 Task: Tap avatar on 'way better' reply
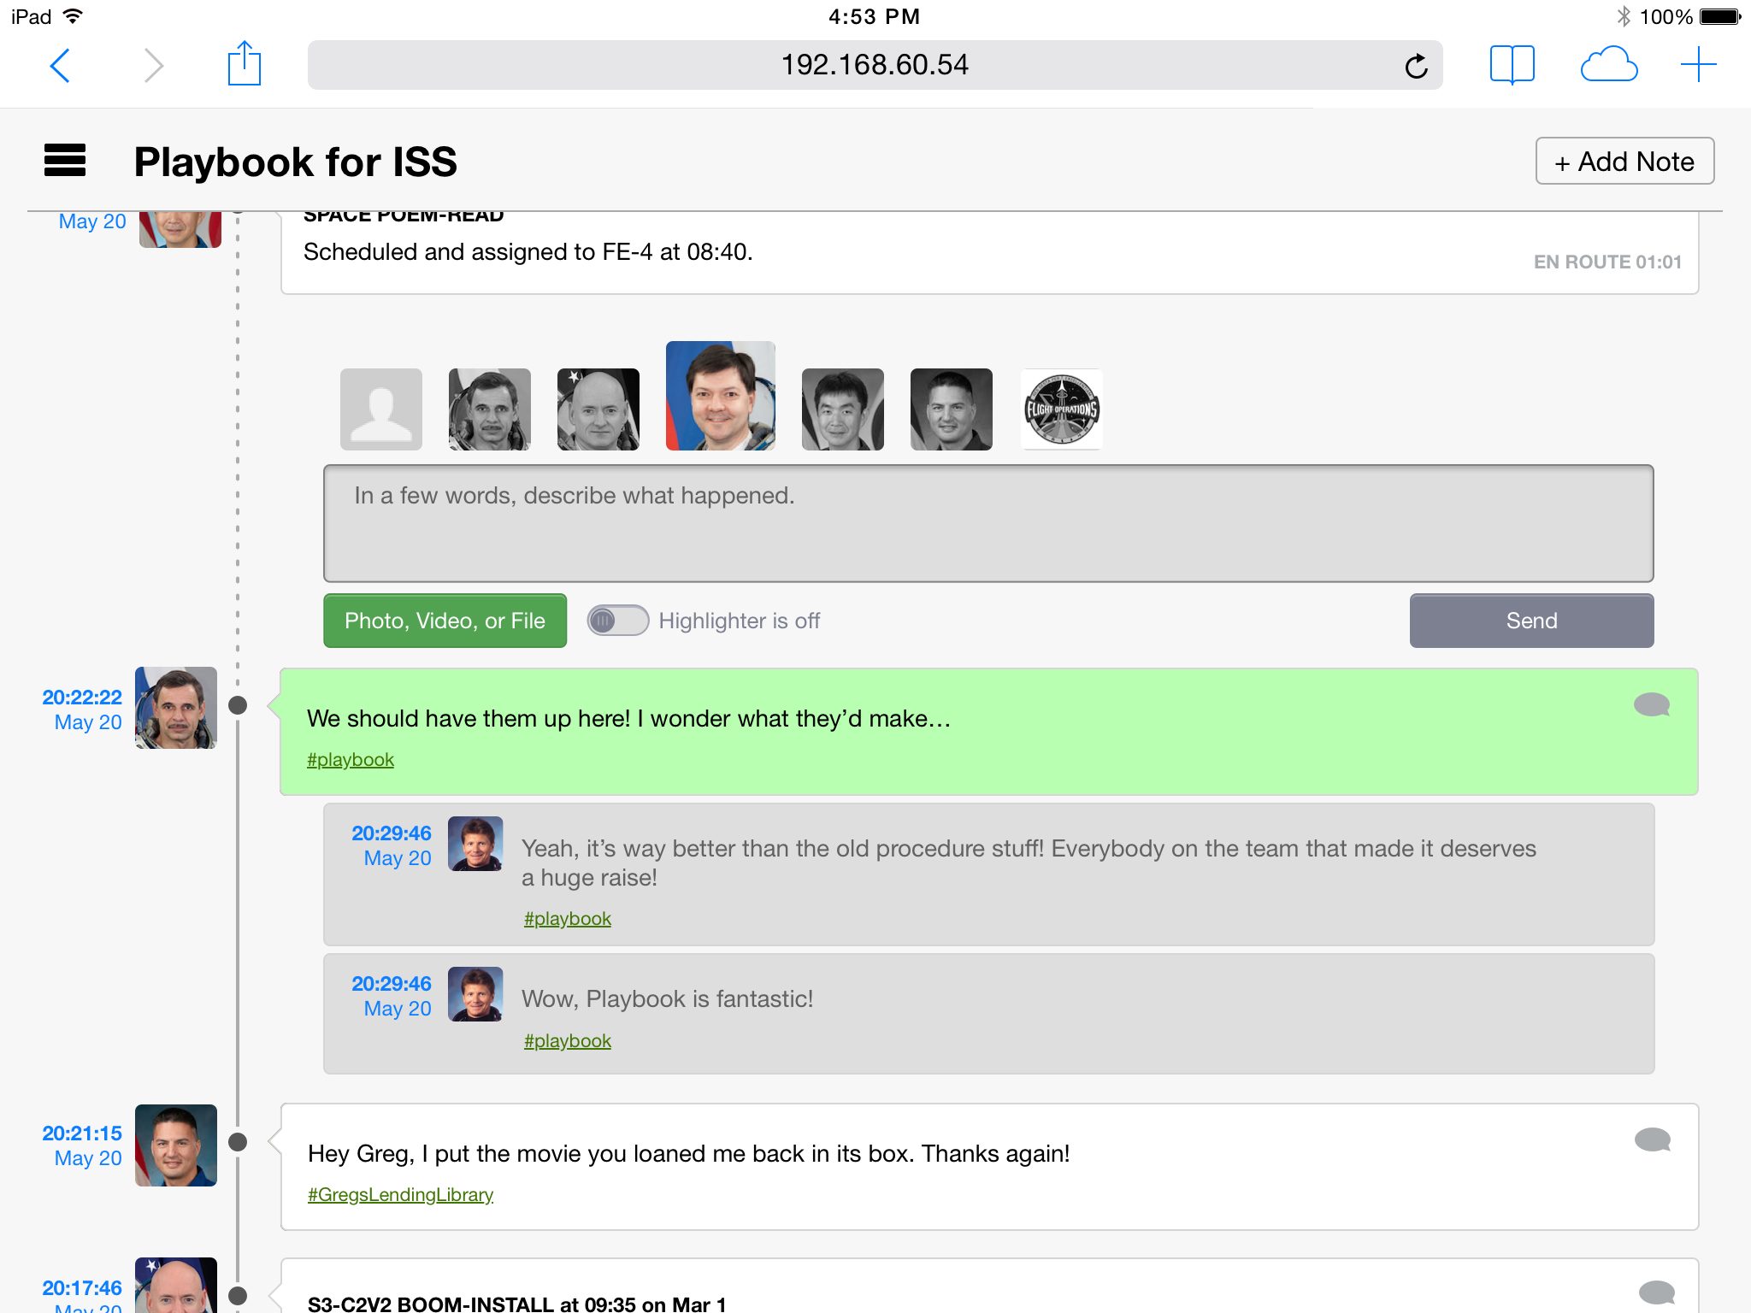tap(475, 844)
